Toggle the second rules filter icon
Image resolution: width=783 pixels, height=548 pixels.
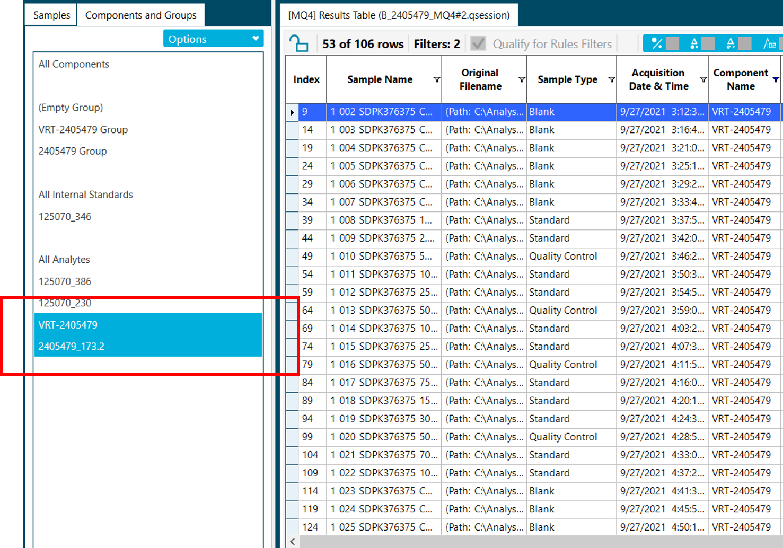694,43
